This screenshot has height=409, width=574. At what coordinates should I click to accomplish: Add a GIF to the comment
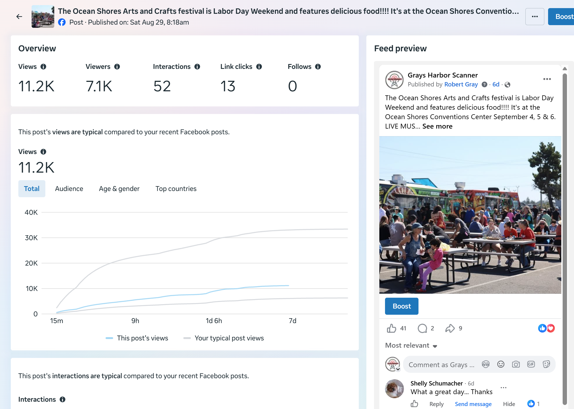(x=531, y=364)
